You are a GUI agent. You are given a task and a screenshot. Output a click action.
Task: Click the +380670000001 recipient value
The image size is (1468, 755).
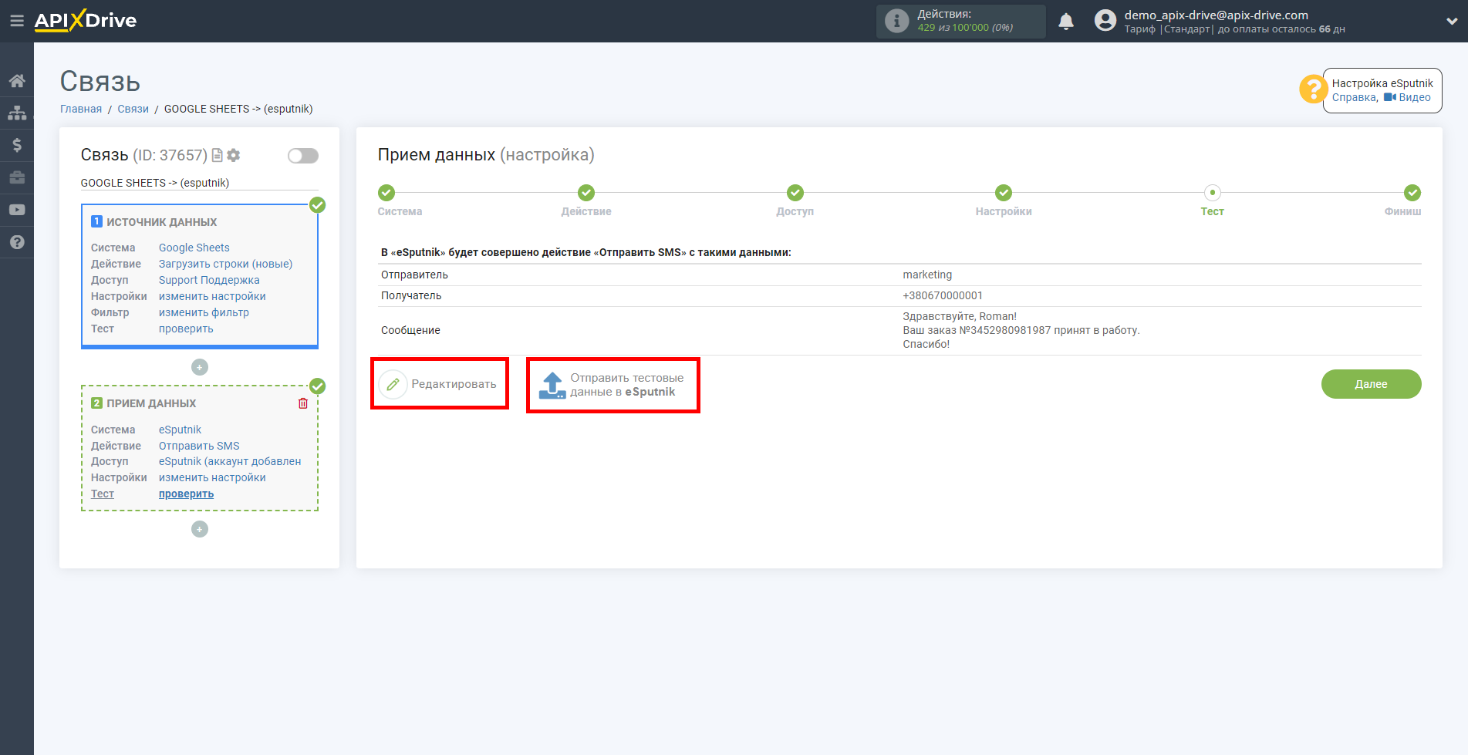(943, 295)
